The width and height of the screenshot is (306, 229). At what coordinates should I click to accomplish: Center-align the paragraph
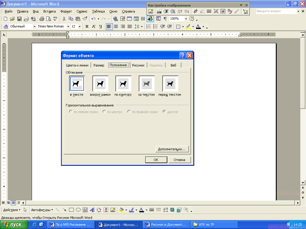[116, 26]
